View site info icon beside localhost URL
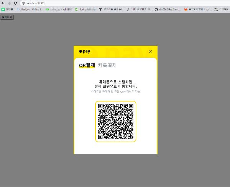Screen dimensions: 230x187 [23, 3]
